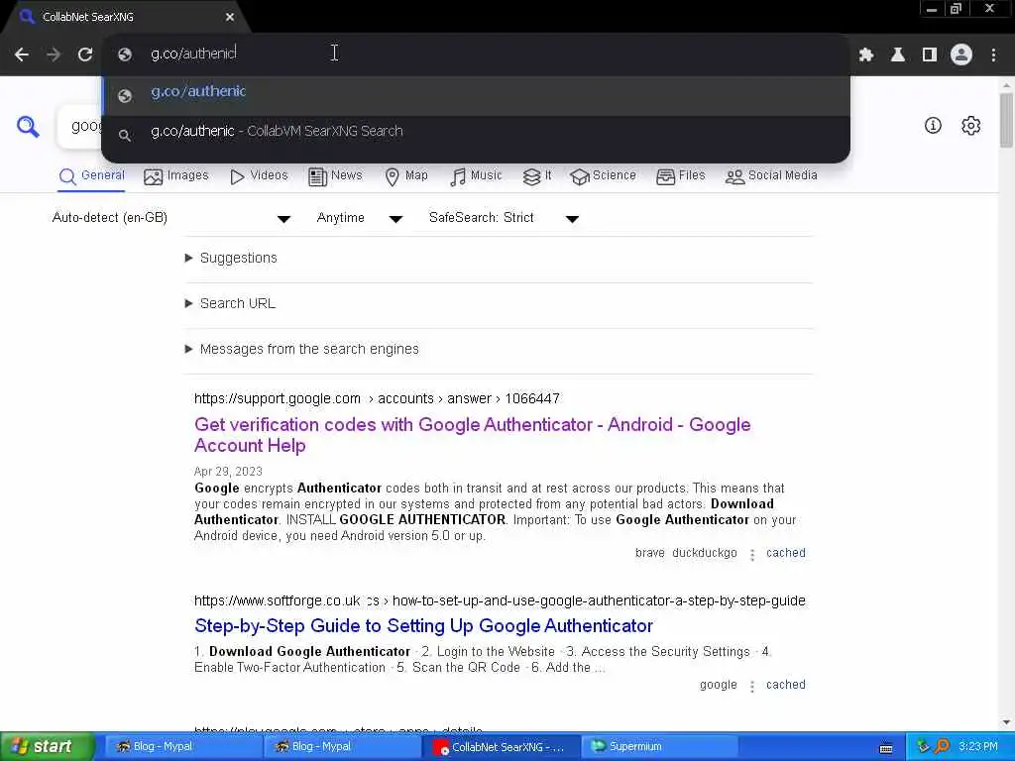This screenshot has width=1015, height=761.
Task: Switch to CollabNet SearXNG taskbar window
Action: [x=500, y=747]
